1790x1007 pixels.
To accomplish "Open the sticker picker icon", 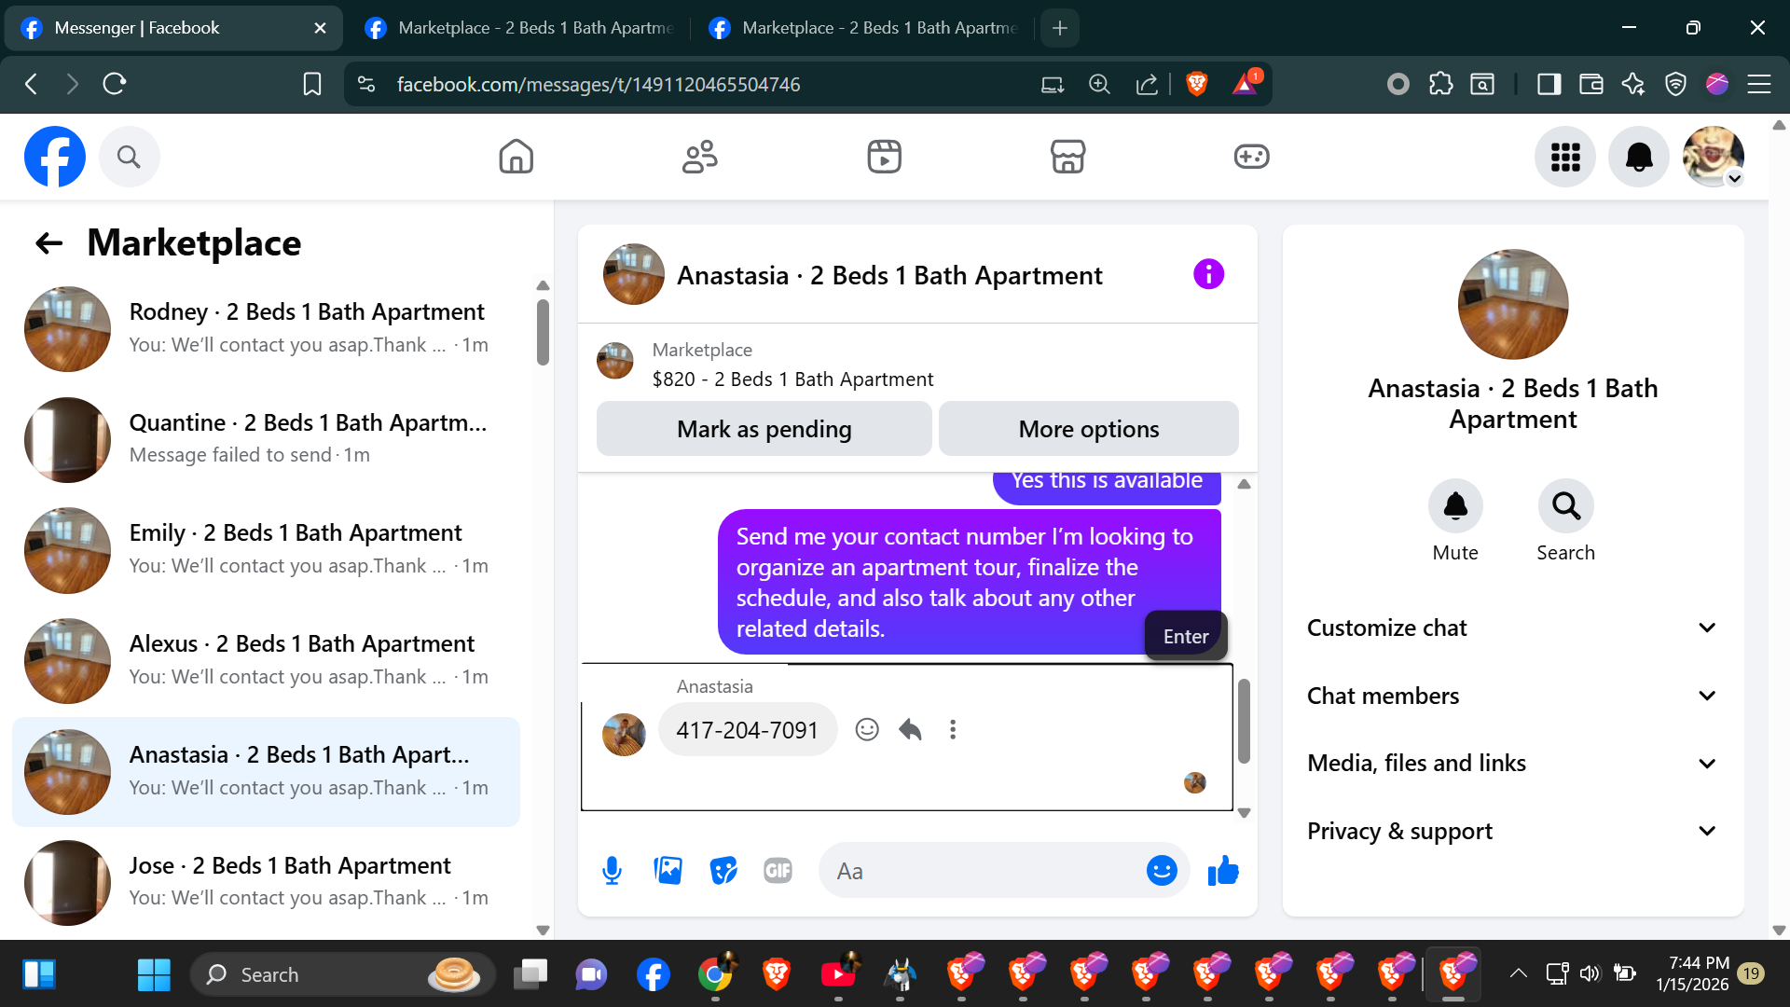I will point(723,871).
